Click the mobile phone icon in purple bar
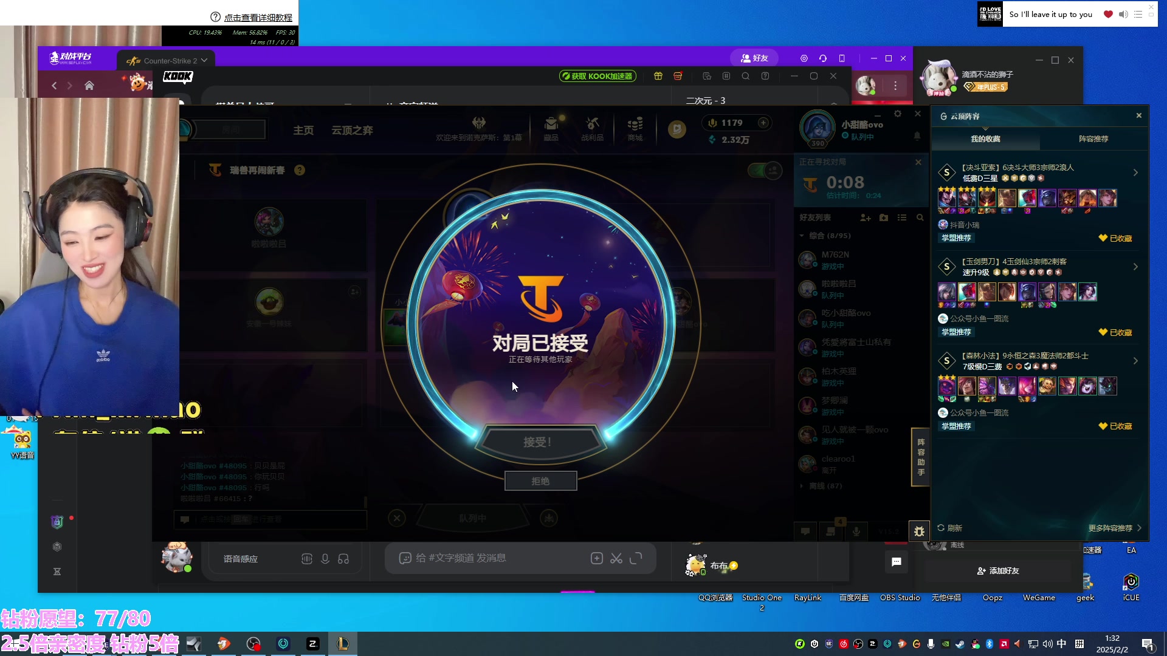The height and width of the screenshot is (656, 1167). pos(842,58)
